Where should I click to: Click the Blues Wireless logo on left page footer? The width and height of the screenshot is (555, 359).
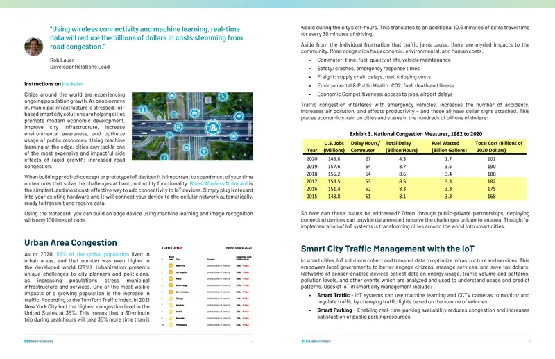(x=39, y=341)
